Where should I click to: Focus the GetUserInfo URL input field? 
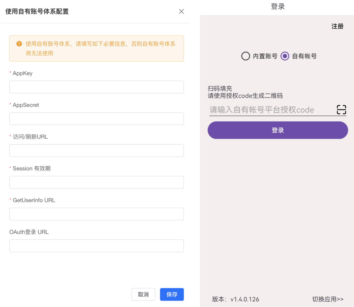tap(96, 214)
